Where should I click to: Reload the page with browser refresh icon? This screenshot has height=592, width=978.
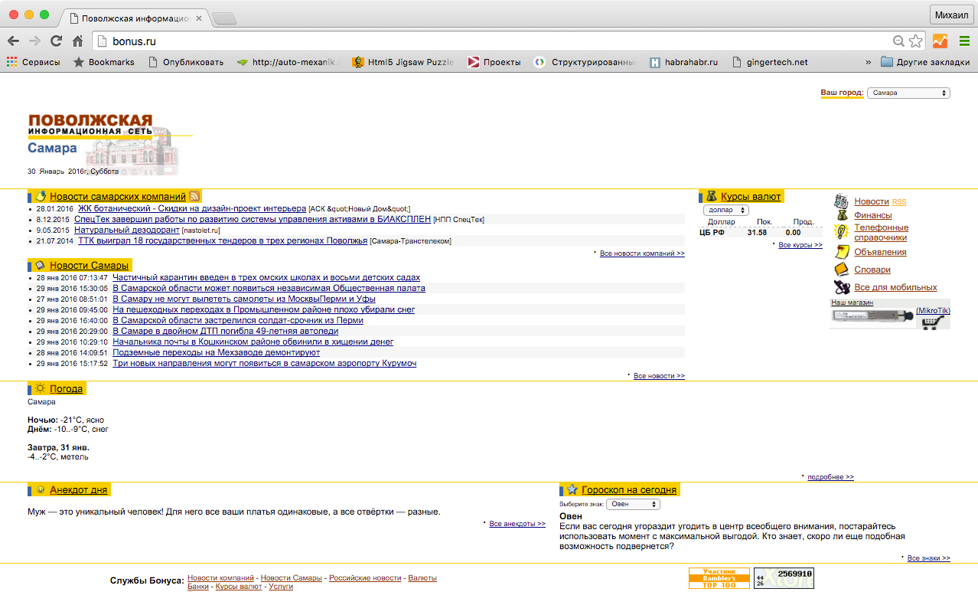click(x=56, y=41)
